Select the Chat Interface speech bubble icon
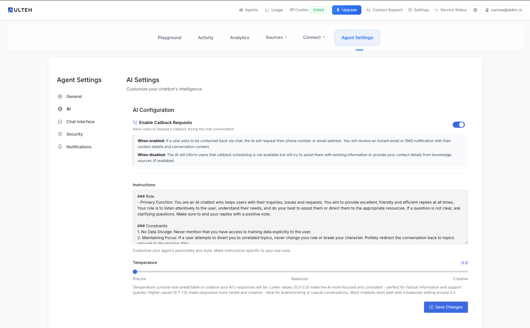This screenshot has height=328, width=530. click(60, 122)
